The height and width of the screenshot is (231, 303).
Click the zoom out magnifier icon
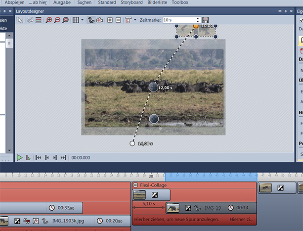(57, 20)
